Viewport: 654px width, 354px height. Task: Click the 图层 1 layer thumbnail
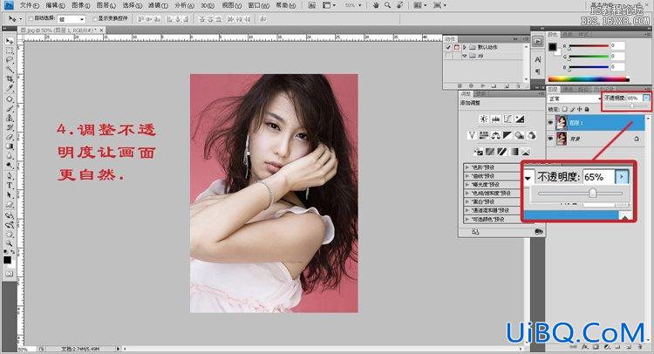pyautogui.click(x=562, y=123)
